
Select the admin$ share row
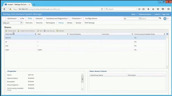click(85, 38)
